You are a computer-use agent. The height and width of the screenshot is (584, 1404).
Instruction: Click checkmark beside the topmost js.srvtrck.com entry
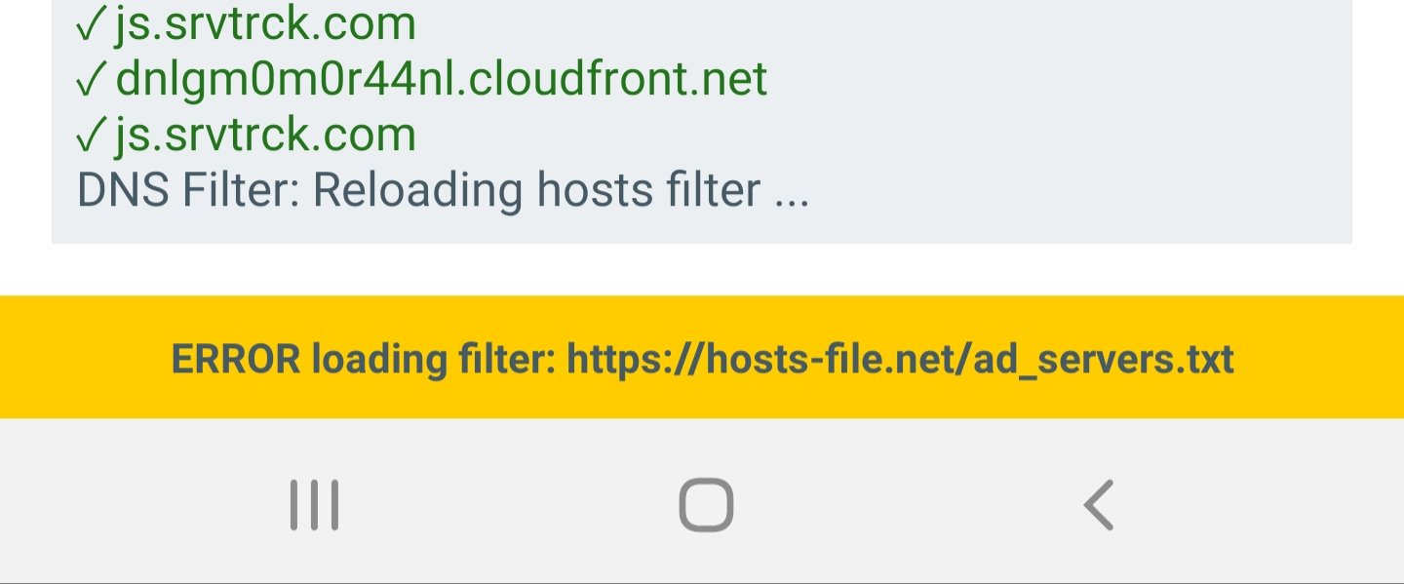point(91,24)
